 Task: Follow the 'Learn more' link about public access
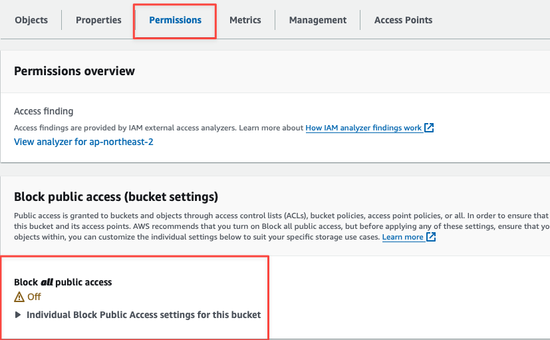click(x=402, y=238)
